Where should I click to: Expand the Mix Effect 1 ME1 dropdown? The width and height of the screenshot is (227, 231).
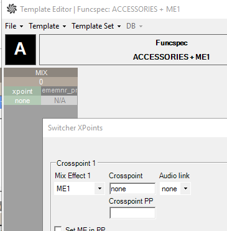tap(80, 189)
